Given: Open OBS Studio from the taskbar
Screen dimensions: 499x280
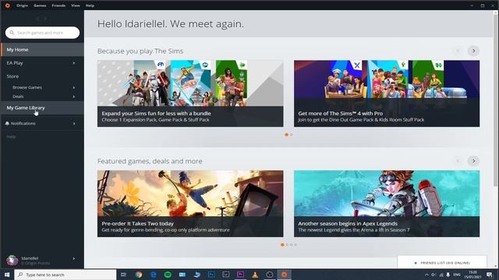Looking at the screenshot, I should click(270, 275).
